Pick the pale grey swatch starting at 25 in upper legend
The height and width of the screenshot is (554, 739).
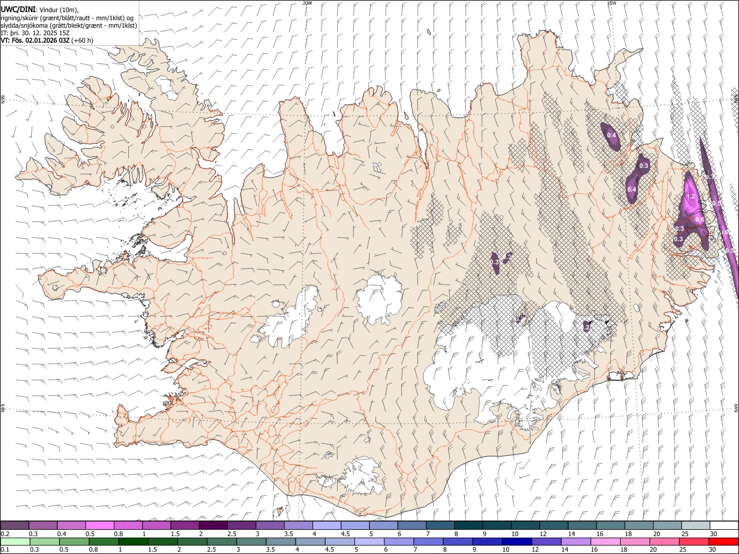click(x=695, y=525)
